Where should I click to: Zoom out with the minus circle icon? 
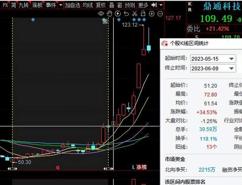pyautogui.click(x=160, y=14)
